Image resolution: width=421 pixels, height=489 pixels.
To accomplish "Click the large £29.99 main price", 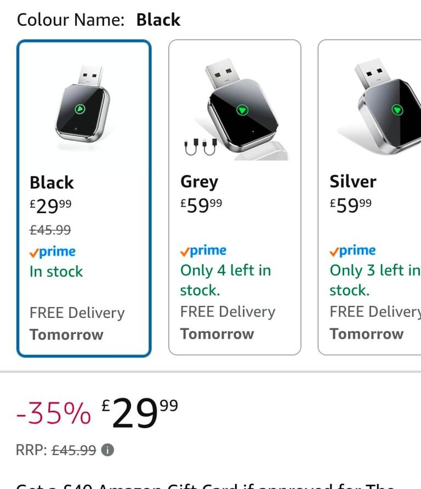I will pyautogui.click(x=140, y=413).
